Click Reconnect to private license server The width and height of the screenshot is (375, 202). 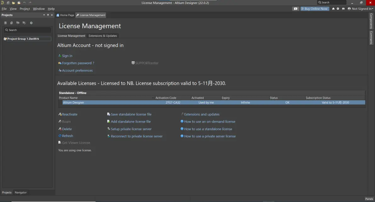(x=137, y=136)
